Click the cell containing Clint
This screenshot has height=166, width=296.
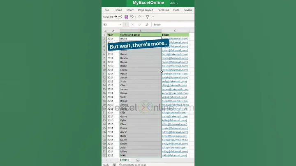click(141, 85)
